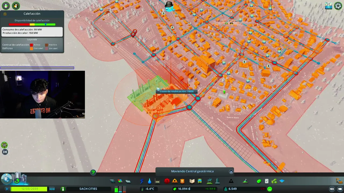
Task: Click the Chirper bird with hat
Action: (x=169, y=6)
